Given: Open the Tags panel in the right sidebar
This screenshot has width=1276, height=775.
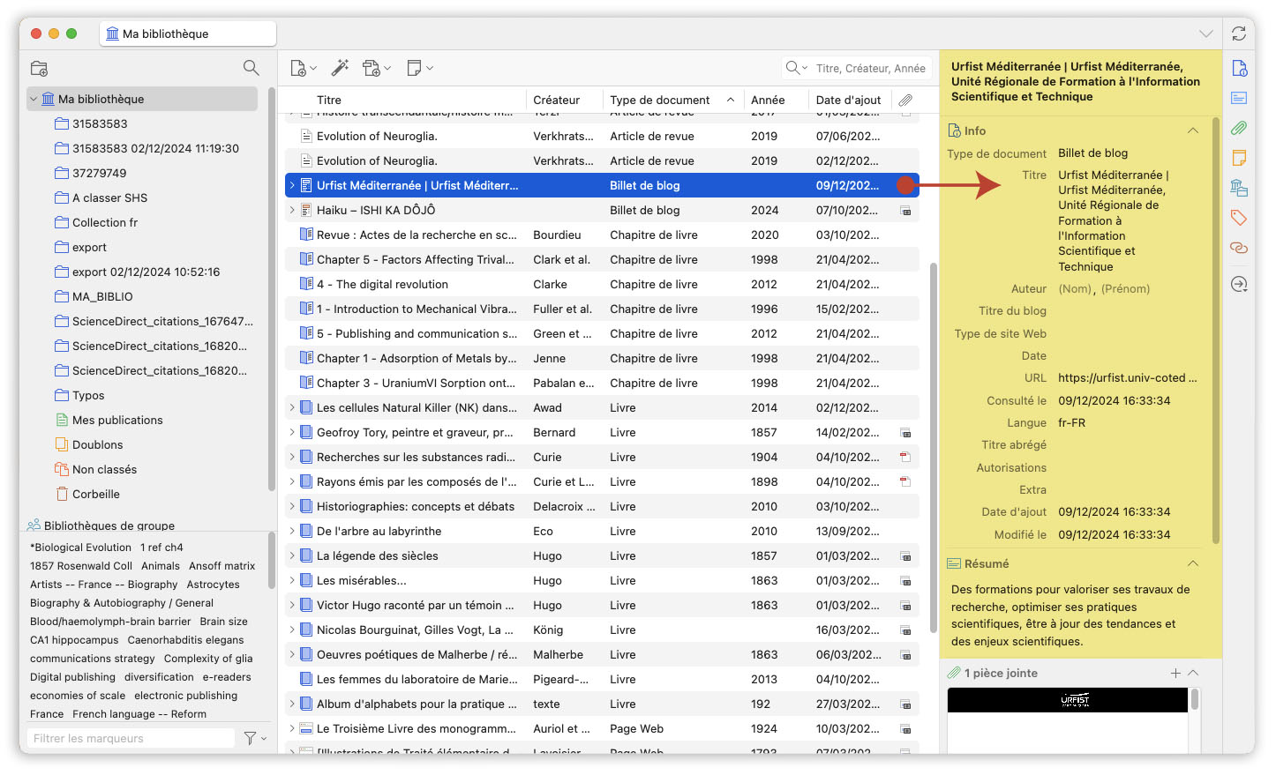Looking at the screenshot, I should click(1239, 217).
